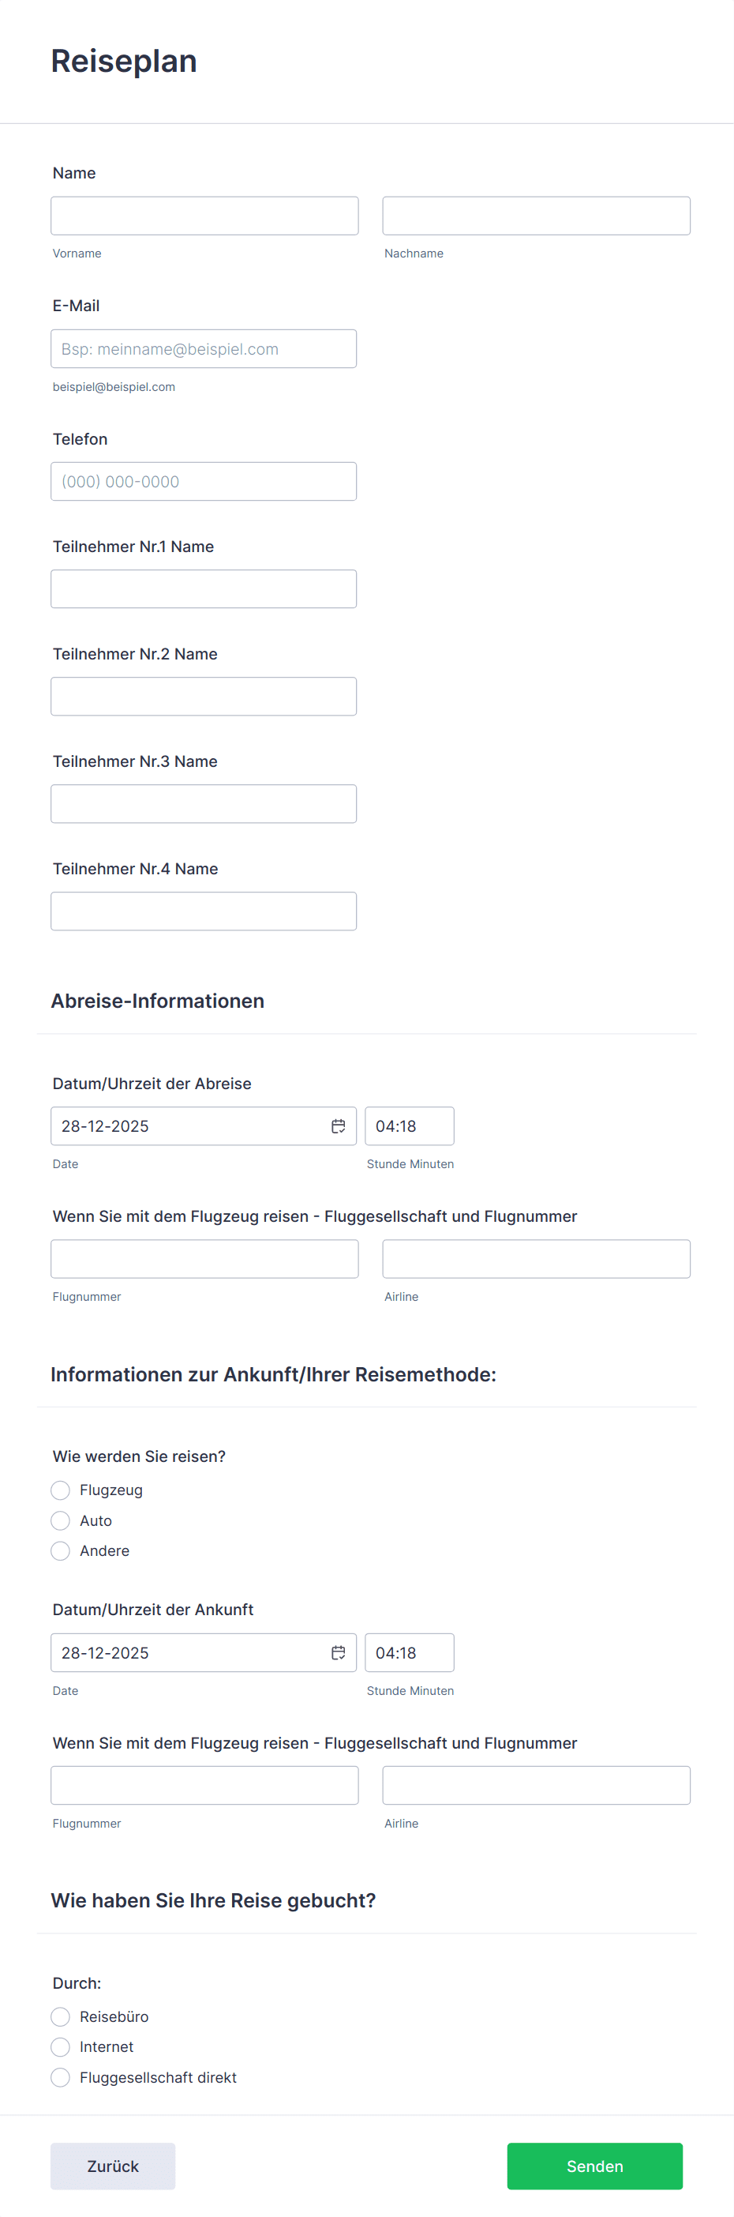Click the departure date field 28-12-2025
The height and width of the screenshot is (2217, 734).
(x=172, y=1125)
